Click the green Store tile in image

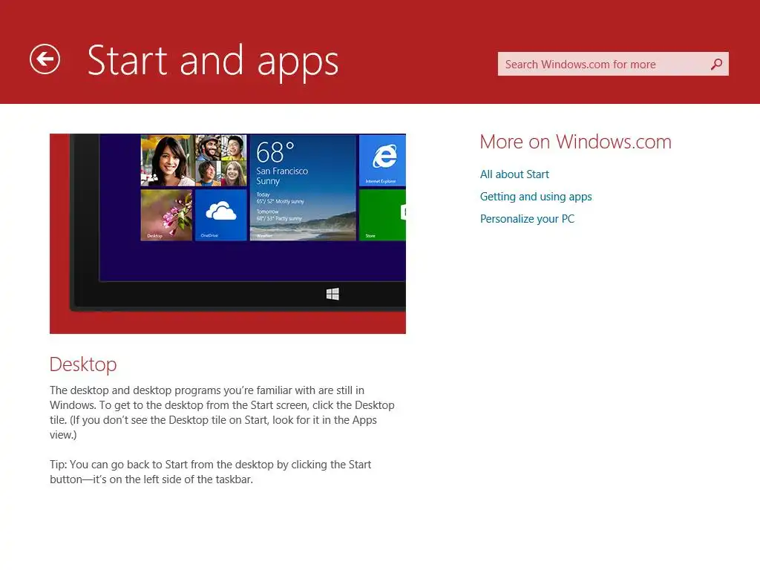coord(382,214)
